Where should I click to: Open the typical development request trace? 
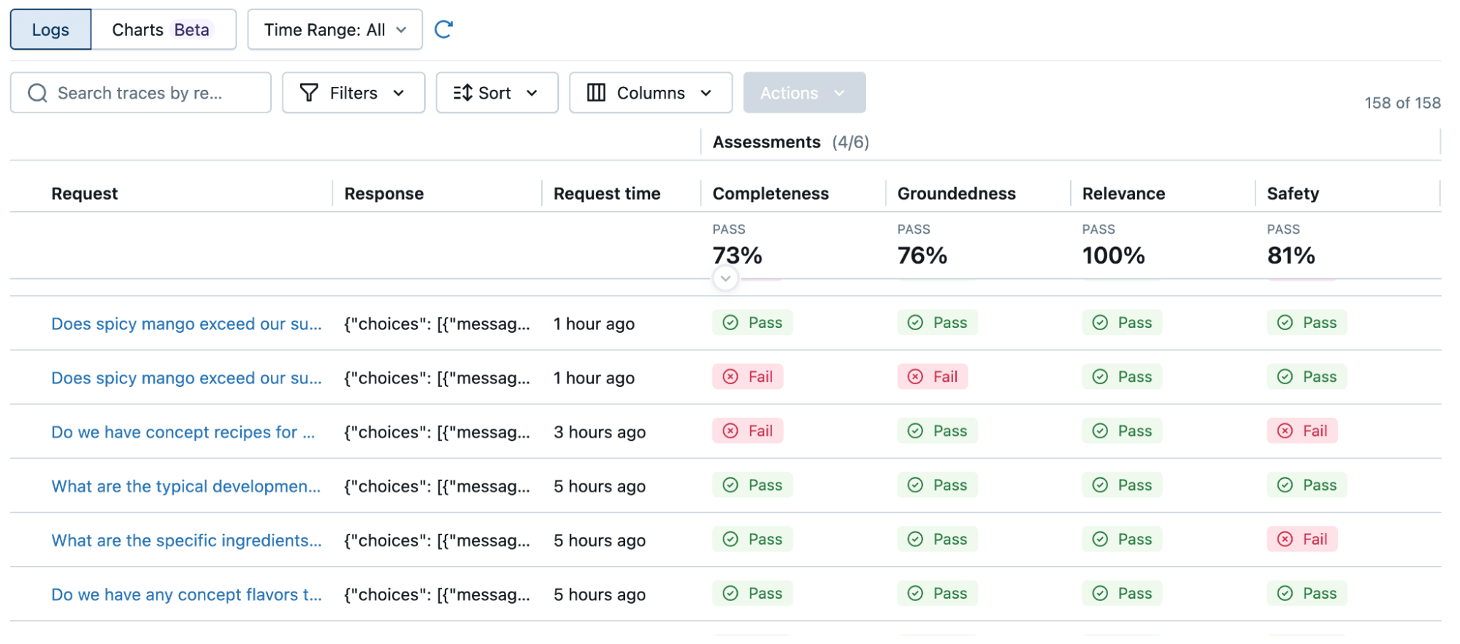(x=186, y=486)
